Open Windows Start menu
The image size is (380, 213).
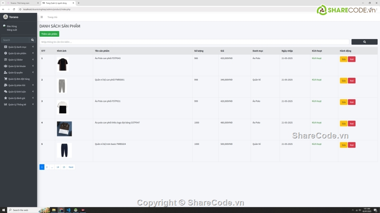pos(3,210)
